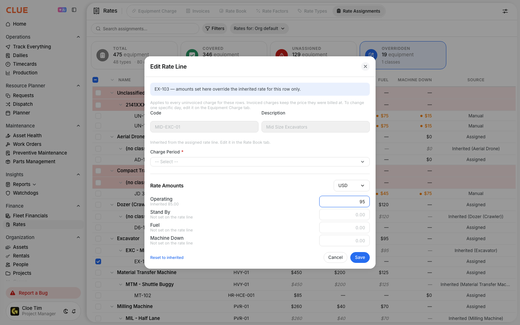Check the MTM - Shuttle Buggy checkbox

98,285
